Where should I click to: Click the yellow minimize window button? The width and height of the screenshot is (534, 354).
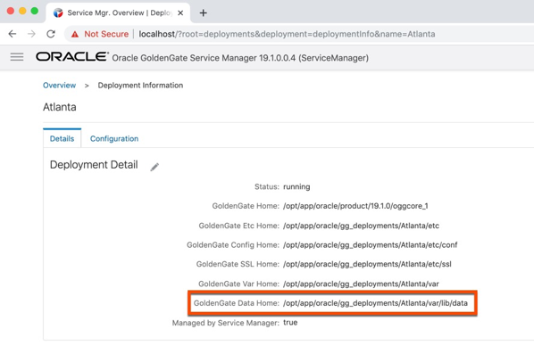click(22, 11)
